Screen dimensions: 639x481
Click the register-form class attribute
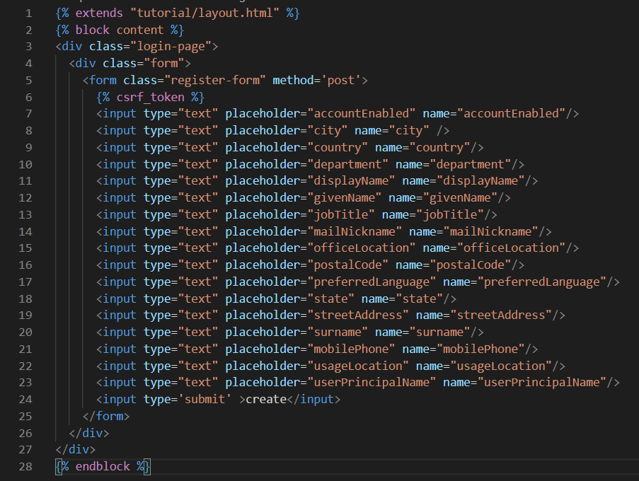[x=211, y=80]
